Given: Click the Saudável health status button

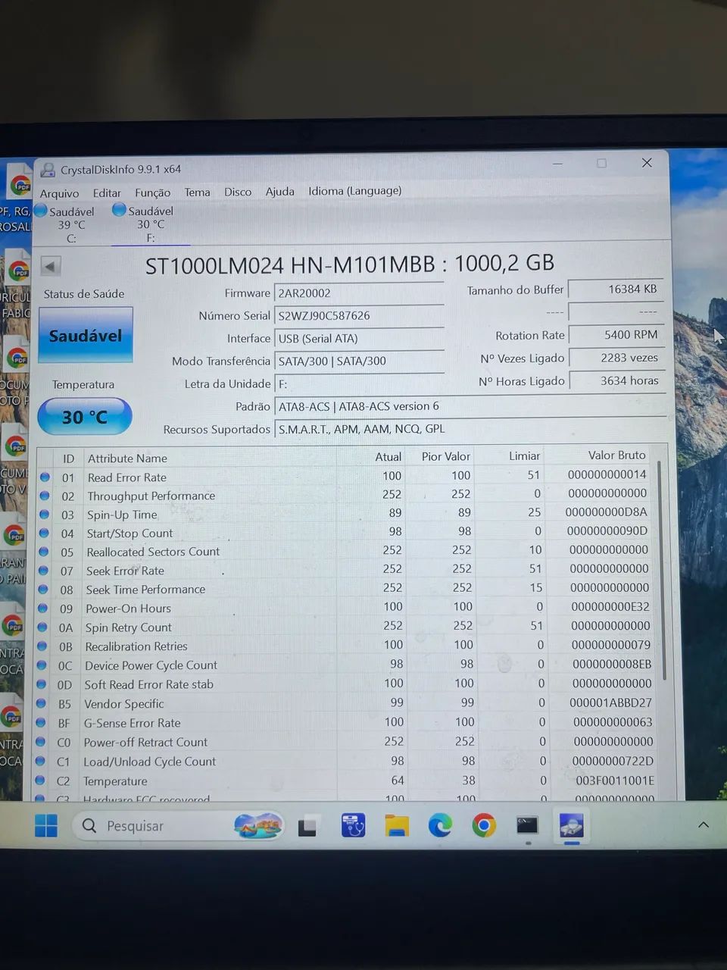Looking at the screenshot, I should coord(86,335).
